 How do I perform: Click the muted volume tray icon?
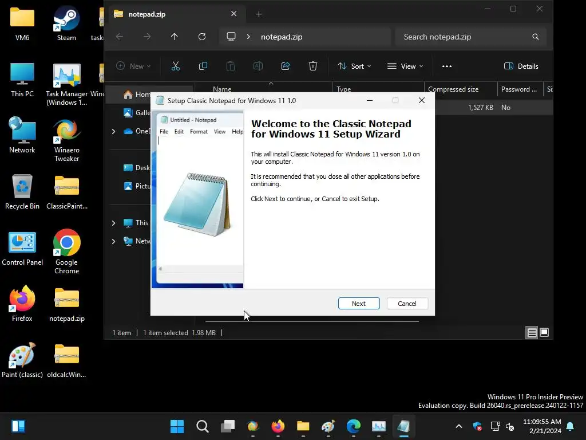tap(510, 426)
